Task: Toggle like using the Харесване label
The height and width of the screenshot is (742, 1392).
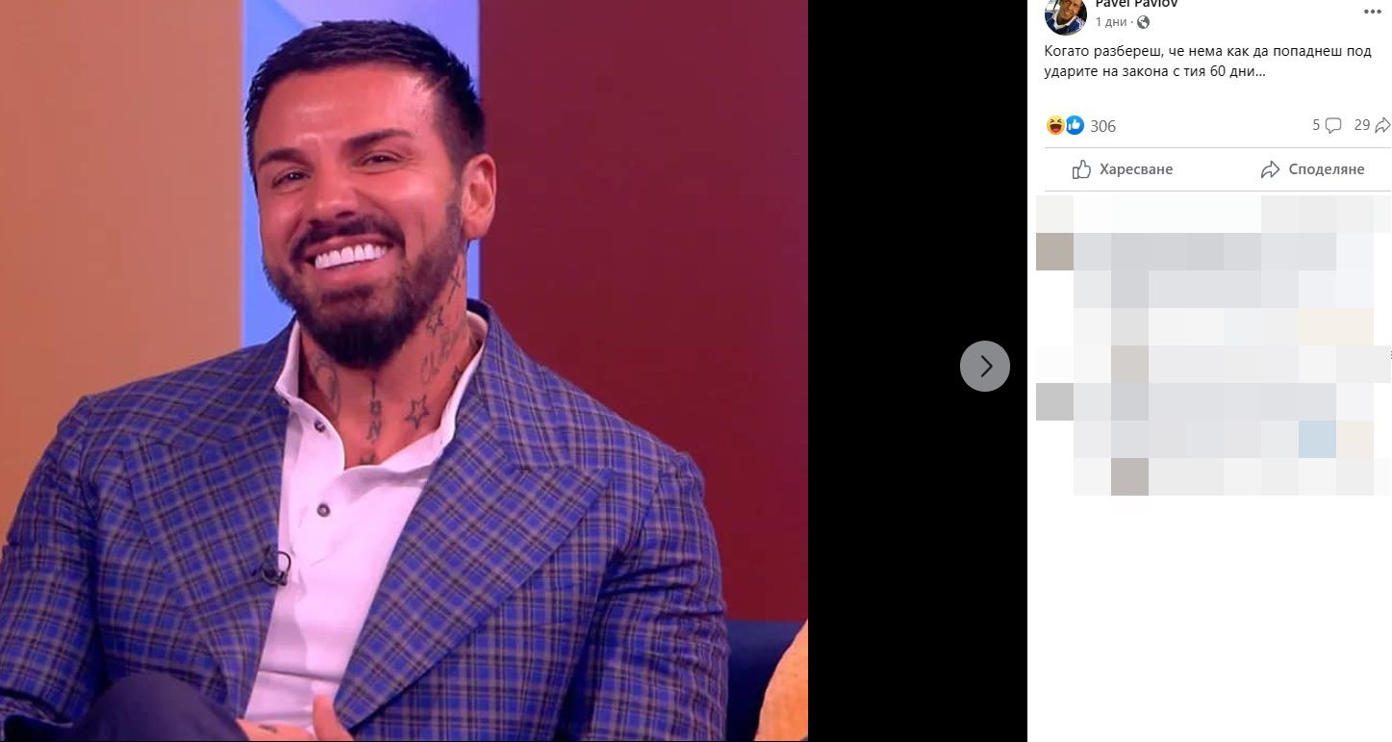Action: click(1136, 169)
